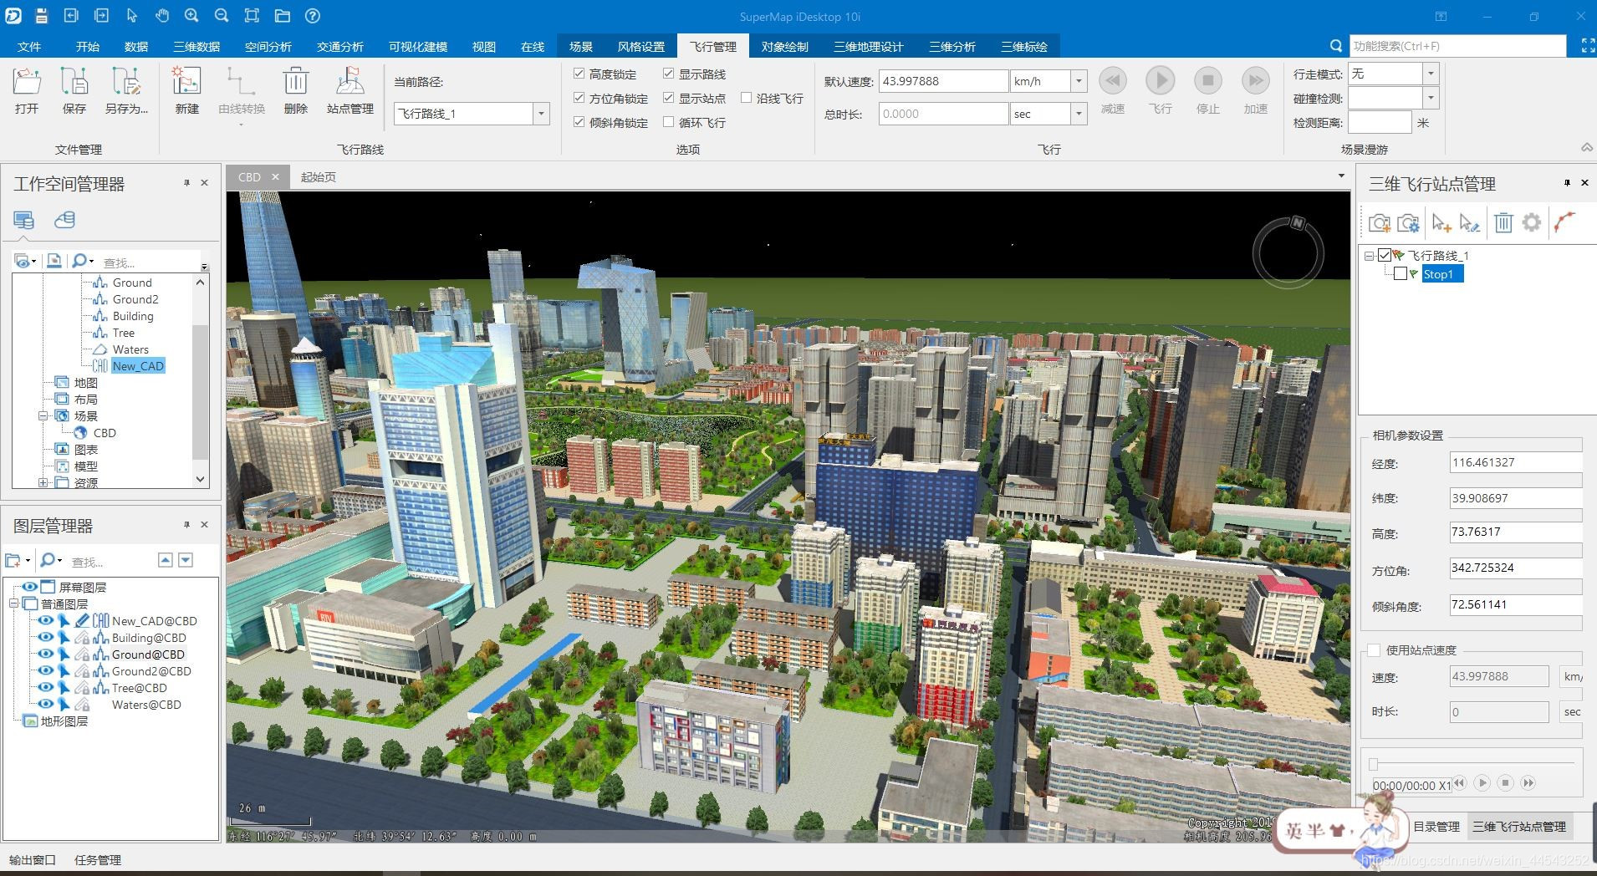This screenshot has width=1597, height=876.
Task: Slow down flight with 减速
Action: click(x=1113, y=91)
